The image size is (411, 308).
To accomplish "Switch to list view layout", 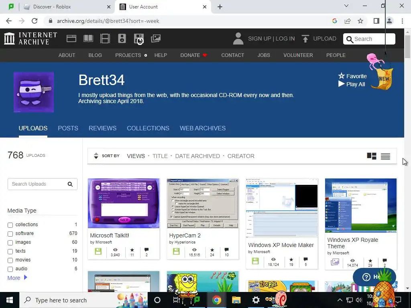I will point(385,156).
